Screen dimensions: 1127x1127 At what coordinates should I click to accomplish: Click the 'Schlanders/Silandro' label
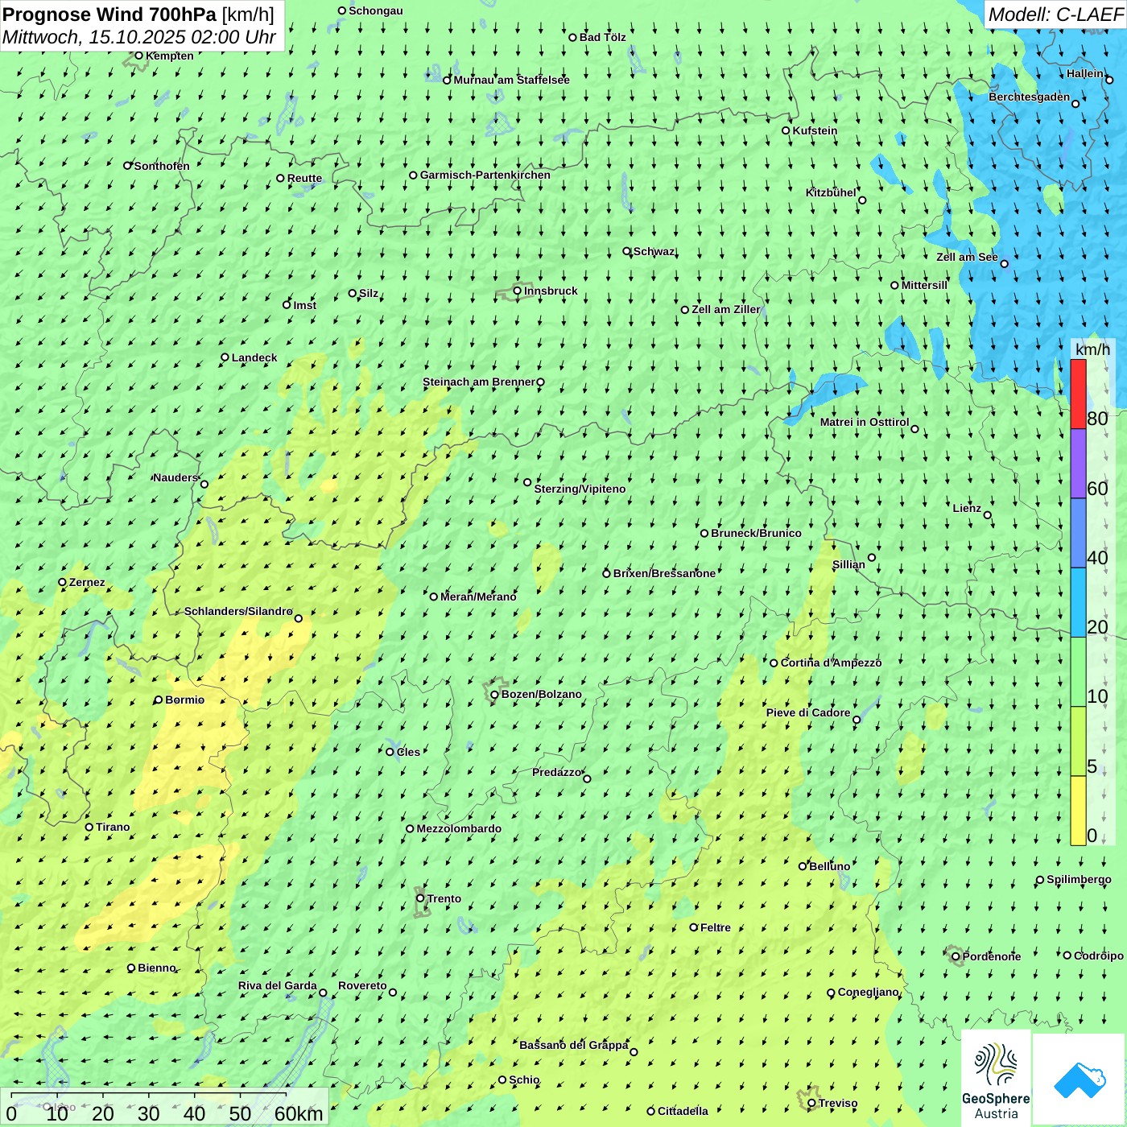pyautogui.click(x=238, y=611)
